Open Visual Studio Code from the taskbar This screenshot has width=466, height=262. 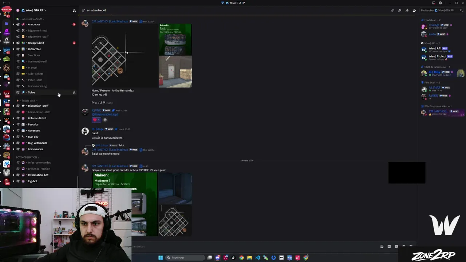coord(257,258)
